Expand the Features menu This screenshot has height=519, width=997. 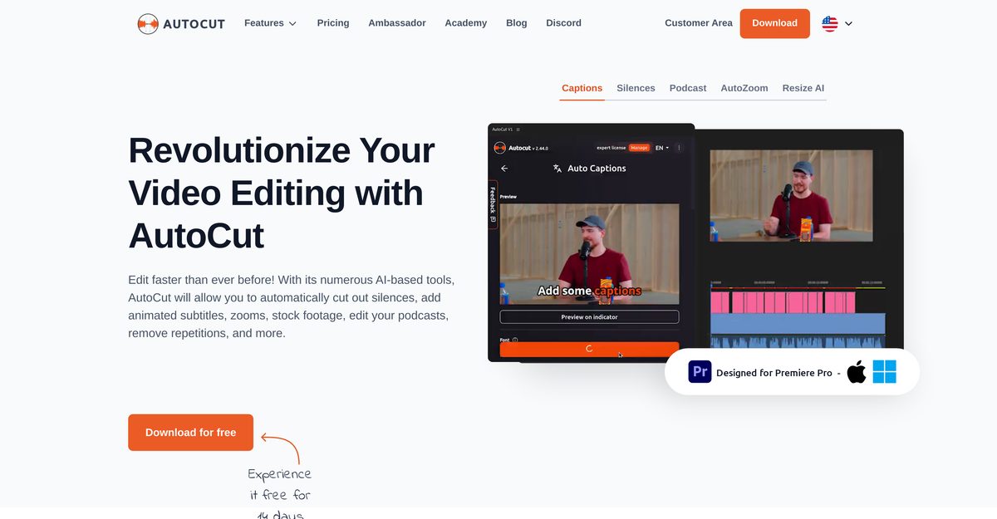tap(270, 23)
